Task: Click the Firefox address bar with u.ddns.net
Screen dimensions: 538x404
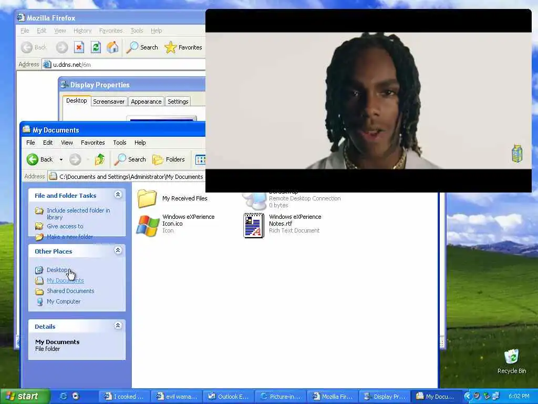Action: 123,65
